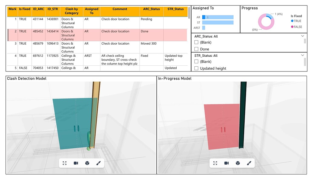Viewport: 313px width, 180px height.
Task: Select ID_STR cell 1096413
Action: pos(53,43)
